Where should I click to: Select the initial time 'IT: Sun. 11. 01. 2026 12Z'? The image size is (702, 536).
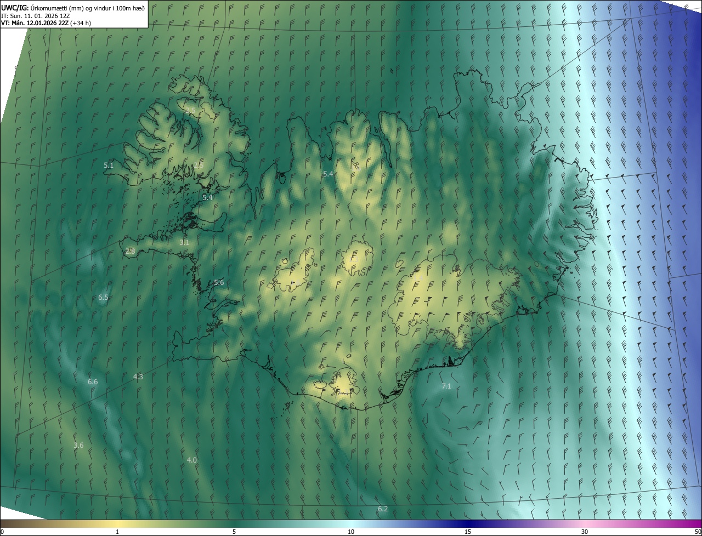(36, 15)
